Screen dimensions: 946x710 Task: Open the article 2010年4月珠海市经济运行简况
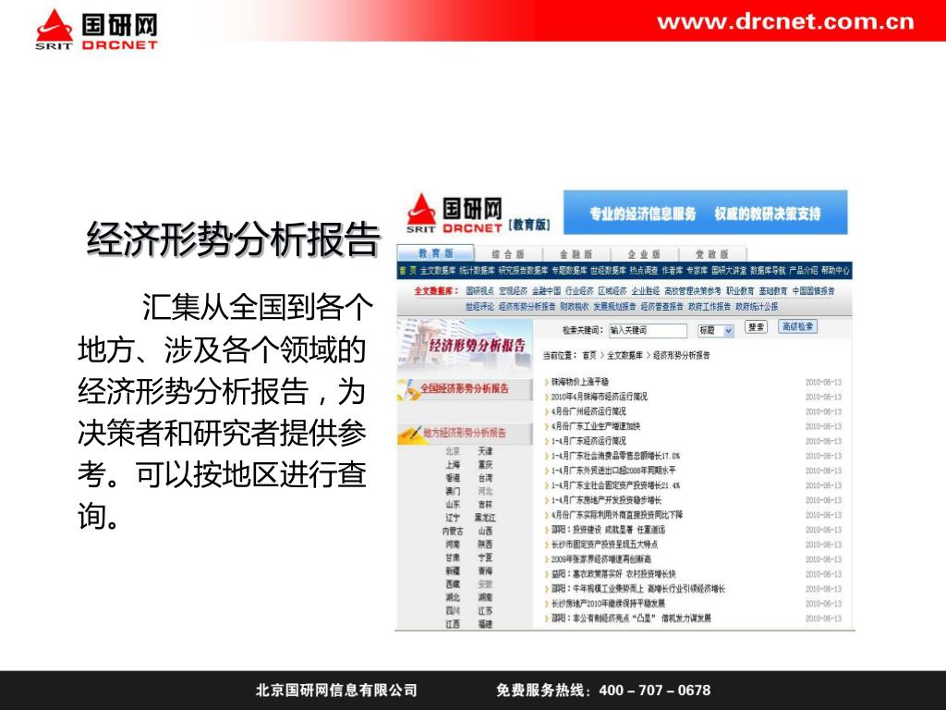(x=599, y=397)
